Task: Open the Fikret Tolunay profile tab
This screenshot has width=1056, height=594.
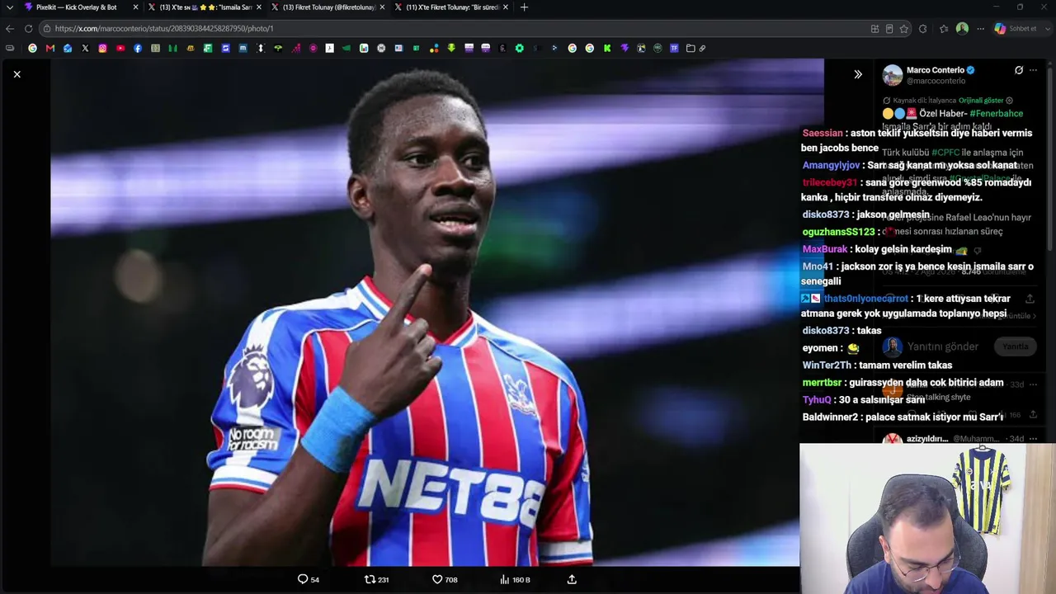Action: (x=328, y=7)
